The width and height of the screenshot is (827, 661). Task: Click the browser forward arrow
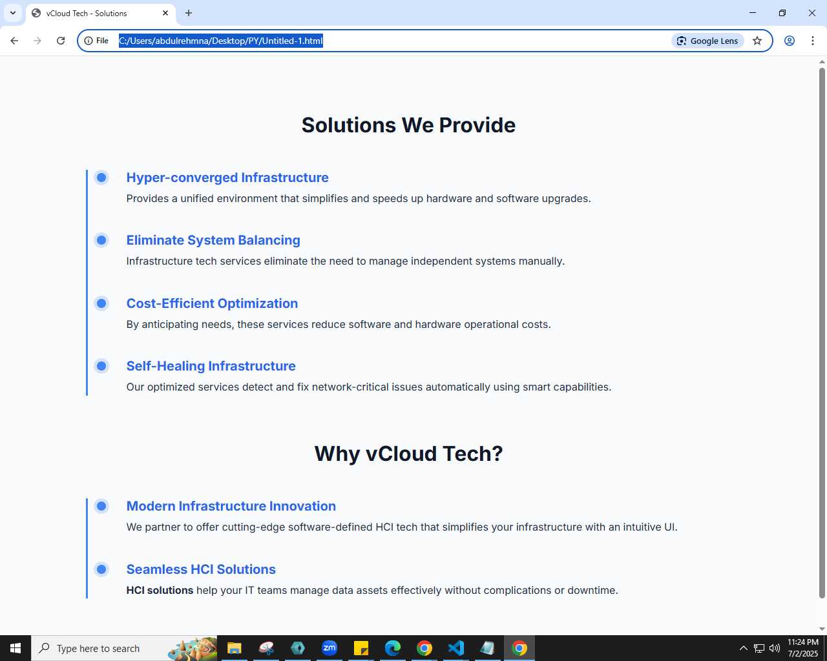(37, 41)
